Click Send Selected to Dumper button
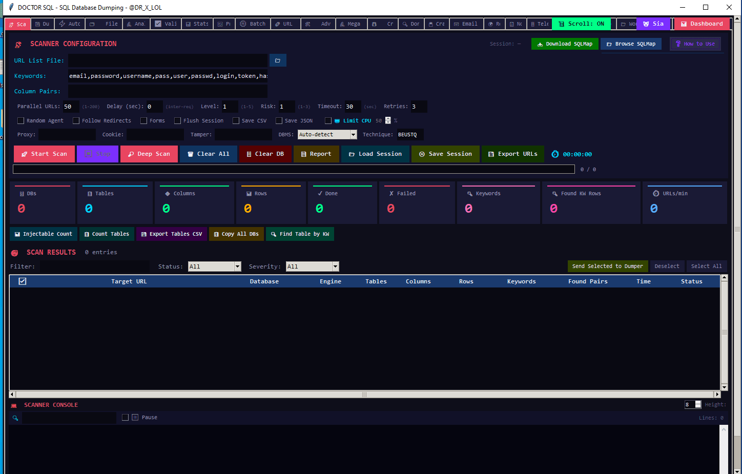 (x=608, y=266)
